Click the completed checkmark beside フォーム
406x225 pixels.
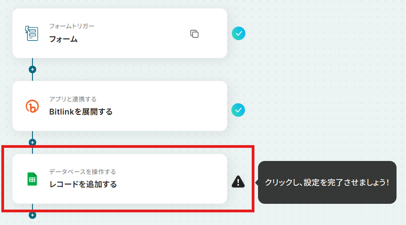point(239,33)
